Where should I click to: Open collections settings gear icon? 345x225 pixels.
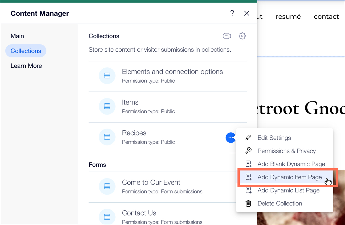(x=242, y=36)
